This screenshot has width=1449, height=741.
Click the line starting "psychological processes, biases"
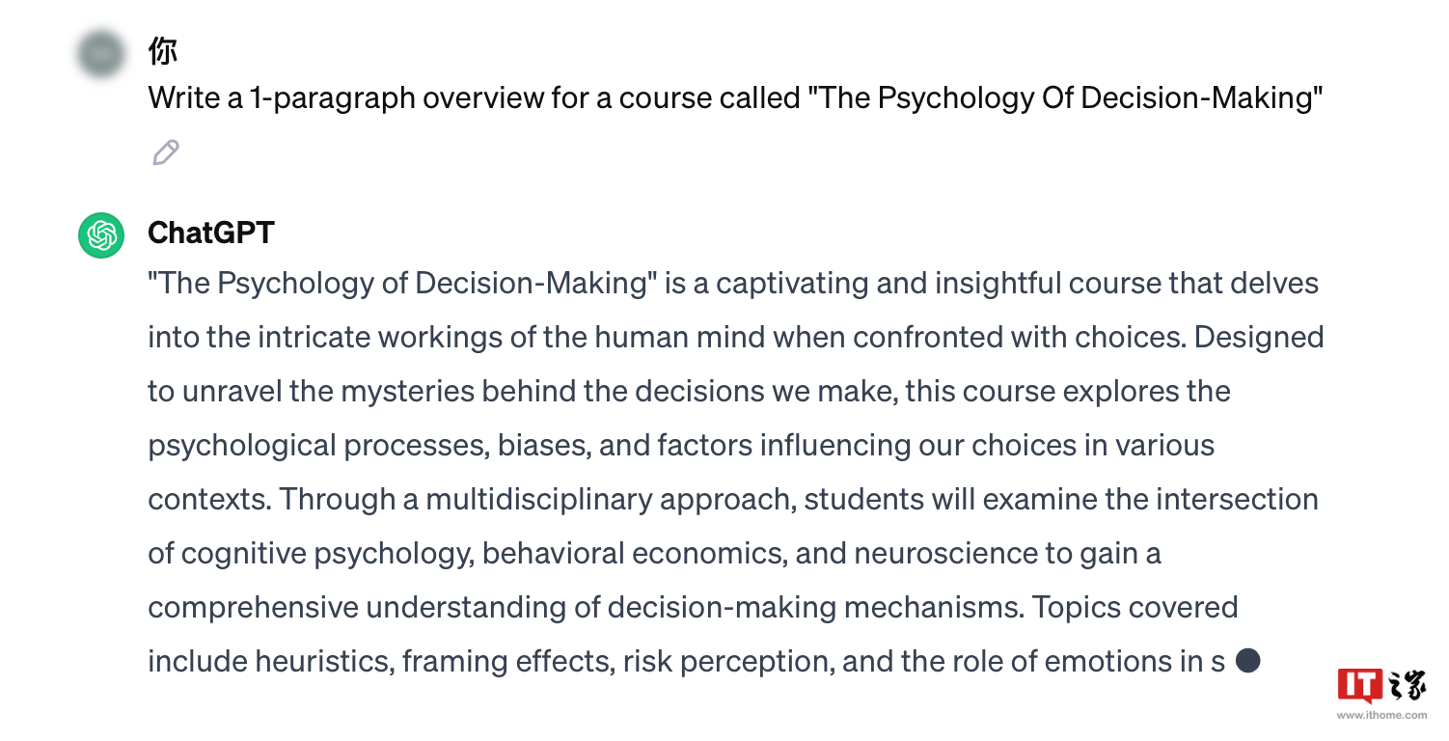tap(681, 446)
